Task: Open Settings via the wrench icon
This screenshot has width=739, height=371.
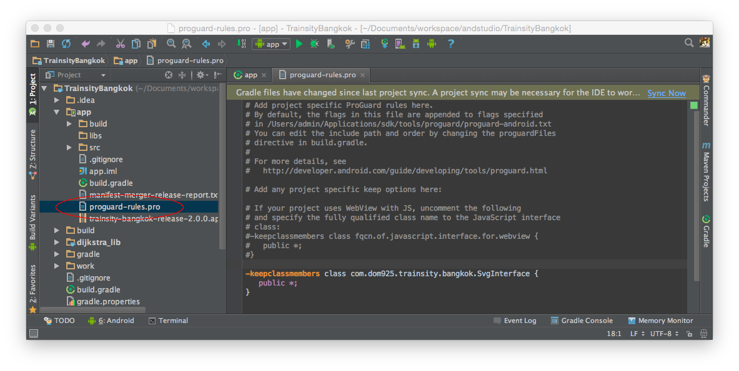Action: [x=350, y=44]
